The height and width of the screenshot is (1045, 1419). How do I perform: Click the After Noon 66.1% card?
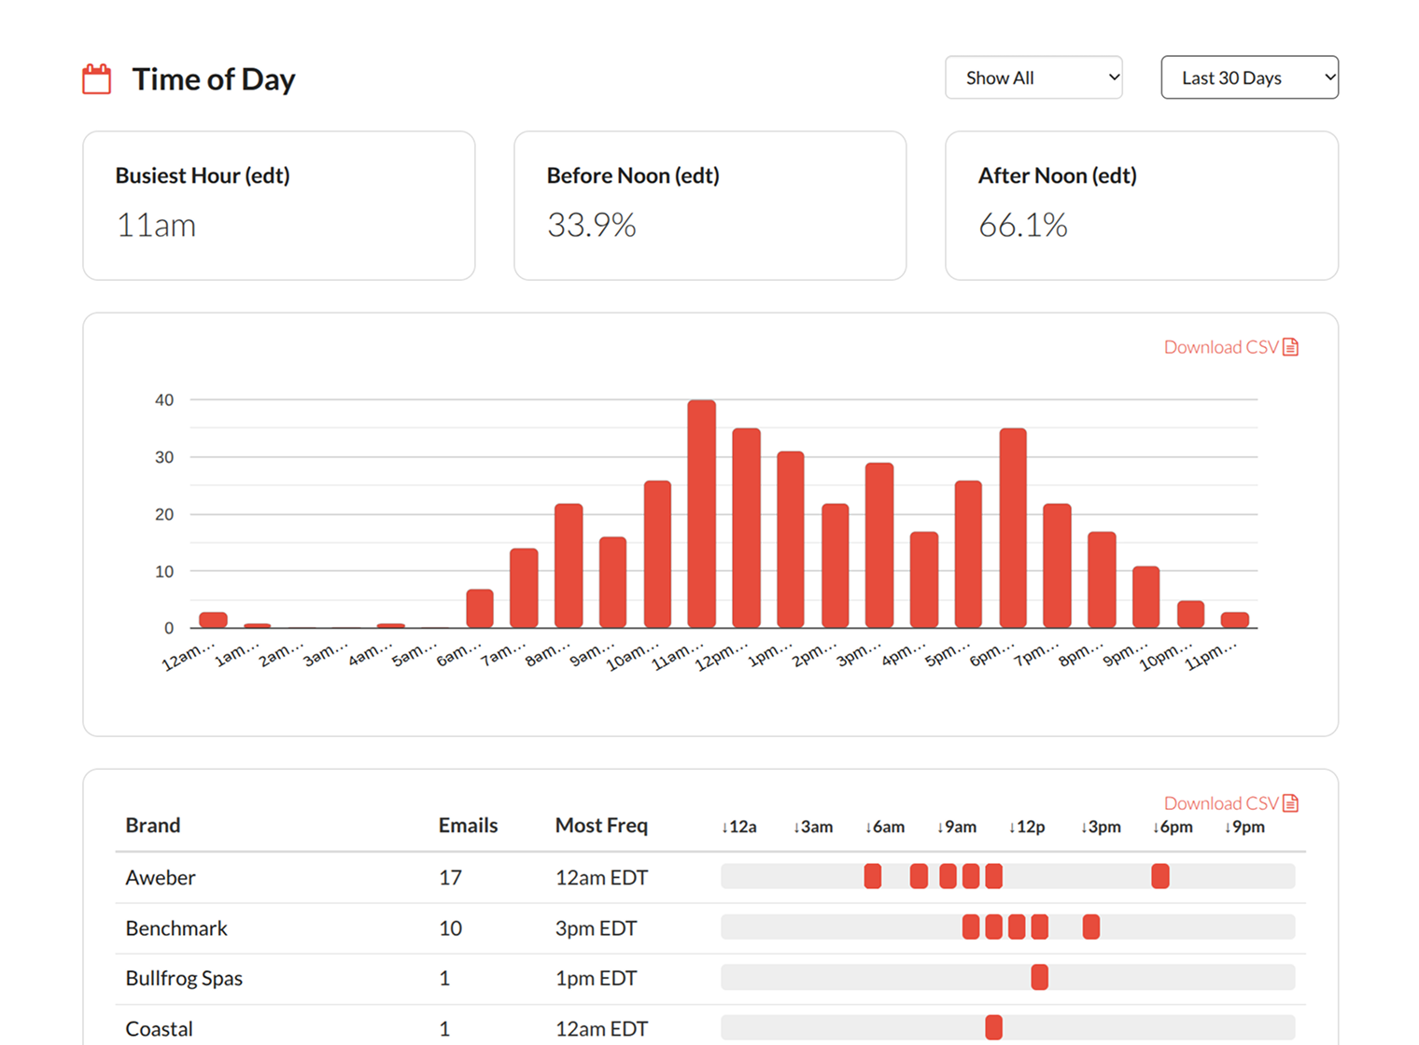1142,205
